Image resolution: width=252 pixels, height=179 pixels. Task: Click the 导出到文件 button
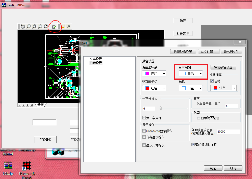(x=231, y=52)
